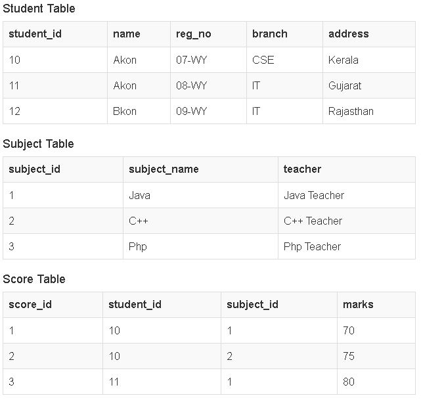Viewport: 421px width, 402px height.
Task: Select the Rajasthan address cell
Action: (351, 111)
